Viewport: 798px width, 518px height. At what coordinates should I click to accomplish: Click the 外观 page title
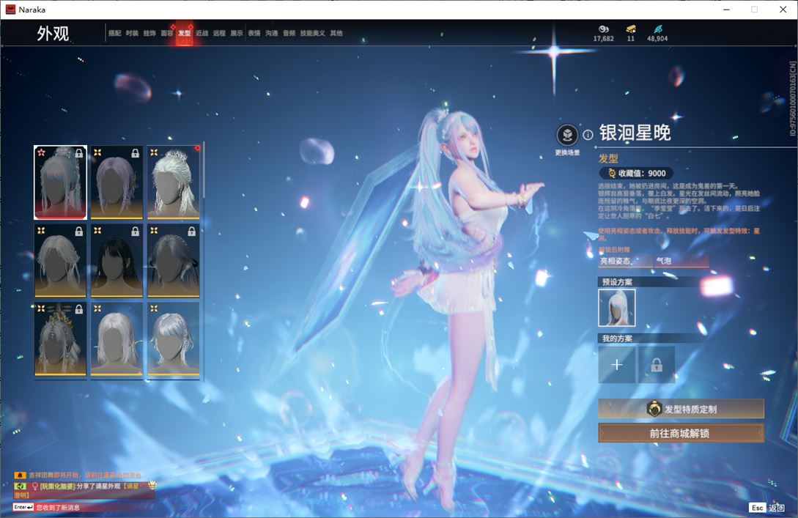point(53,34)
